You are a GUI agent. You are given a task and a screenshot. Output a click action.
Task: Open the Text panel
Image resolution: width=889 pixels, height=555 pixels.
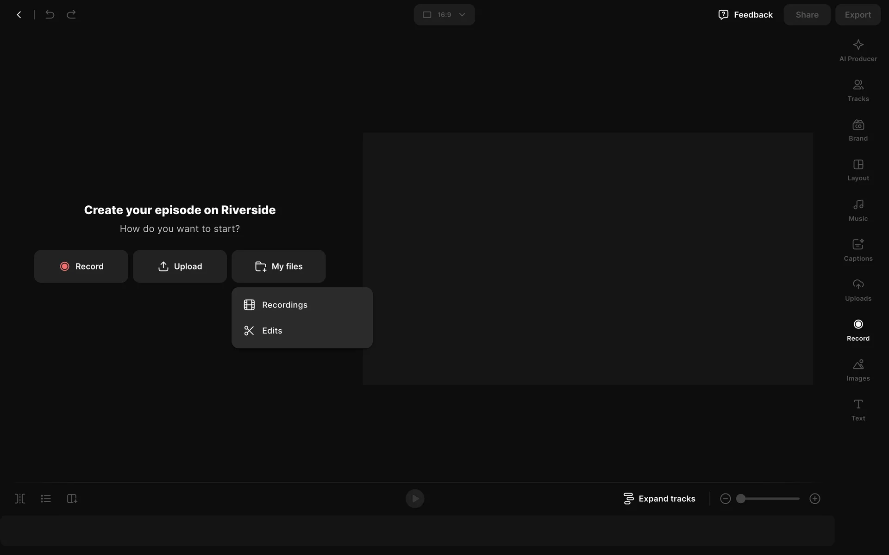pyautogui.click(x=858, y=410)
